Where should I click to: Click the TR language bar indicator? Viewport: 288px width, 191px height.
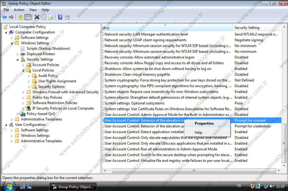239,186
